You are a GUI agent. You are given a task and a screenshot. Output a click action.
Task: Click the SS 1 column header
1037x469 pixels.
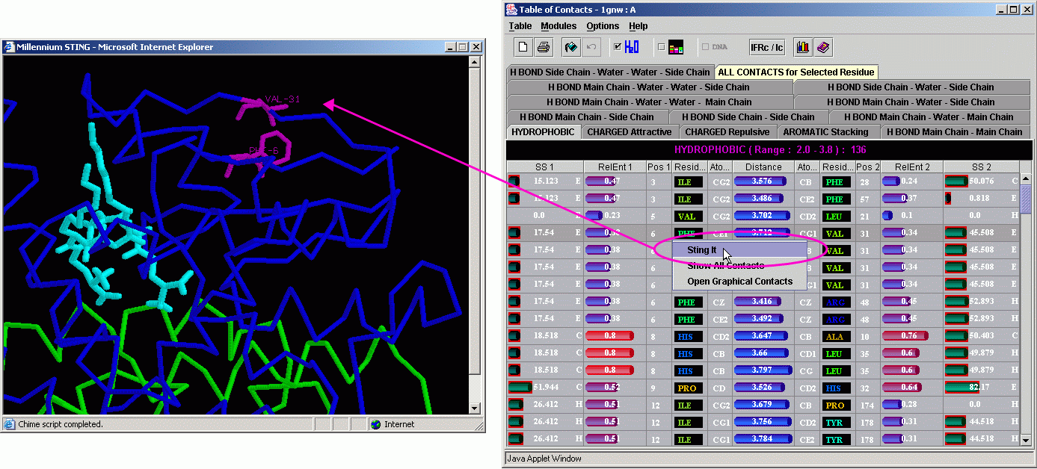coord(544,167)
